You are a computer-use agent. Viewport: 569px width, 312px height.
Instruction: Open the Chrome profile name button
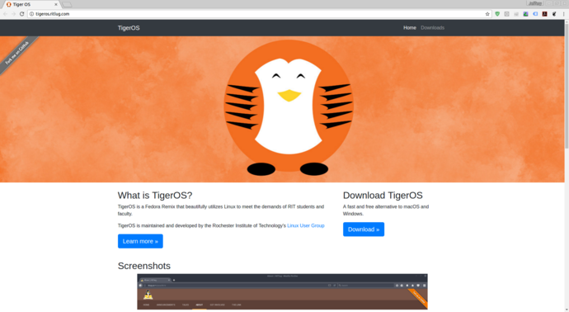tap(535, 3)
